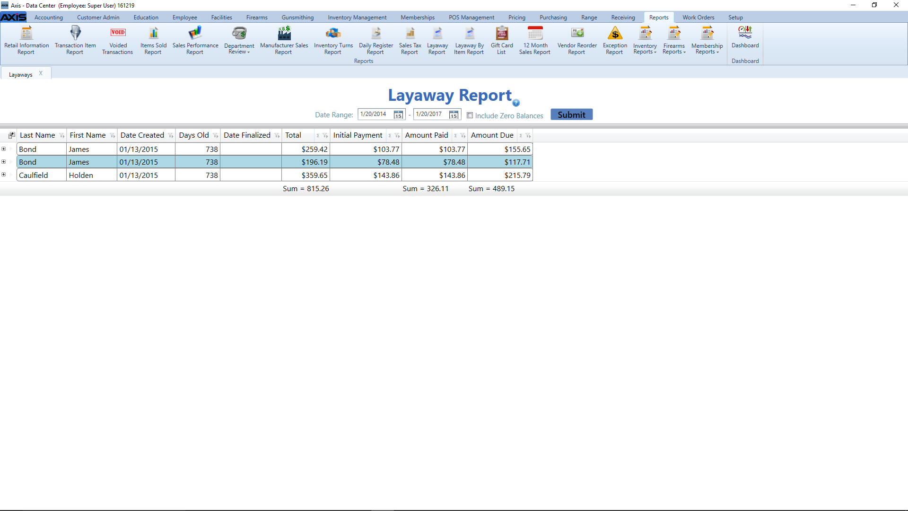Open summary options for Total column
This screenshot has height=511, width=908.
(x=318, y=136)
